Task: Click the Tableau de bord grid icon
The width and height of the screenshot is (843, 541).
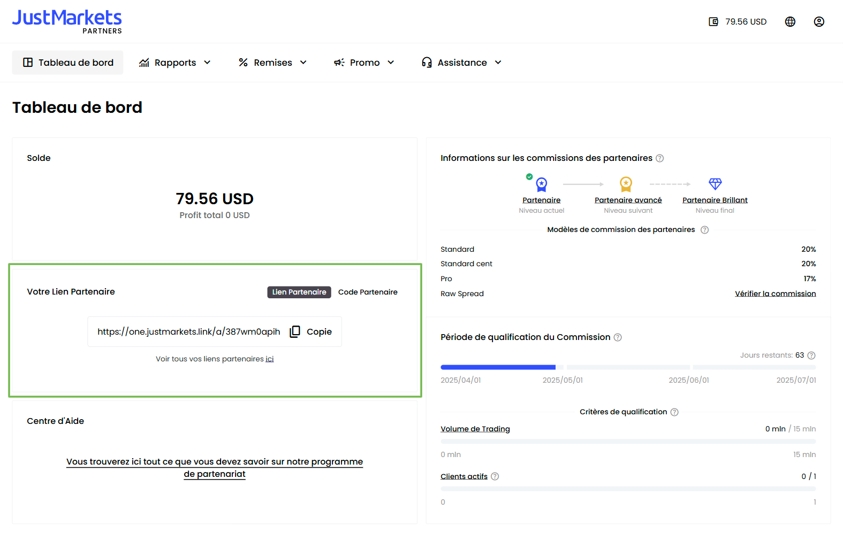Action: tap(28, 63)
